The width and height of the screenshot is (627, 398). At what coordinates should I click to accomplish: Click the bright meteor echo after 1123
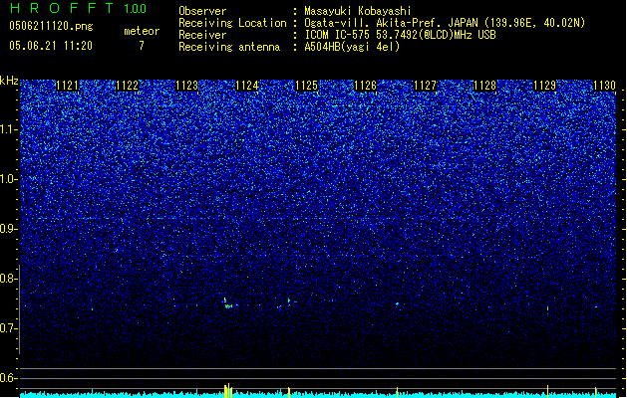pos(227,303)
